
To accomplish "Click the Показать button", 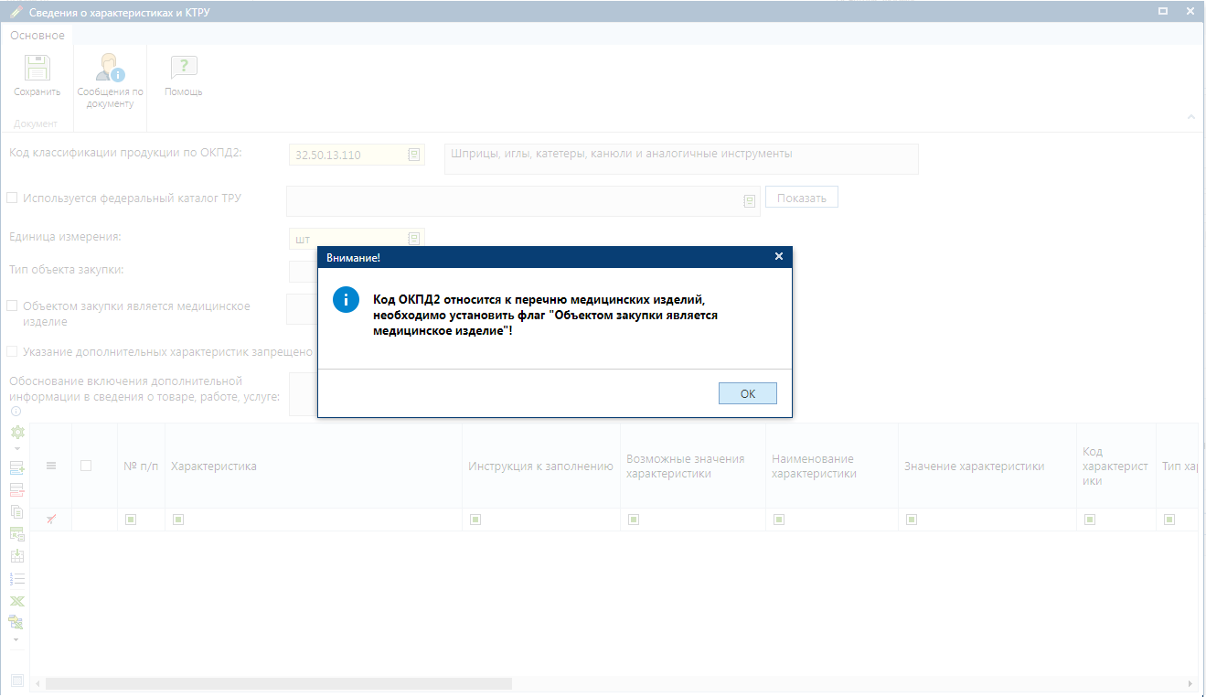I will click(x=802, y=198).
